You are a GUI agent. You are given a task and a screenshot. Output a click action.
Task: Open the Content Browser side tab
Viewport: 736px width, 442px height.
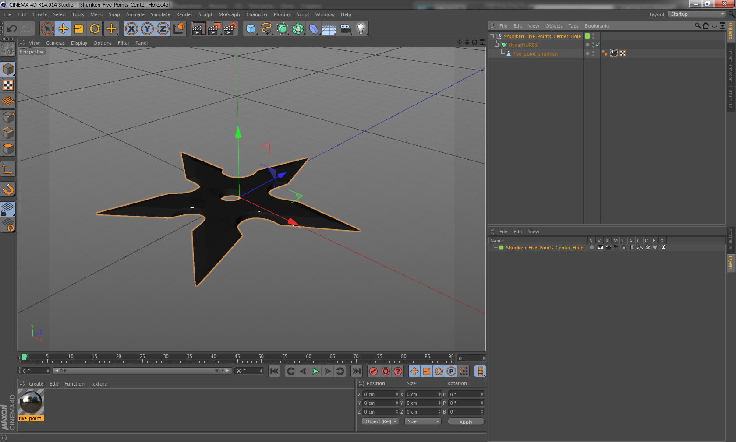pyautogui.click(x=730, y=62)
